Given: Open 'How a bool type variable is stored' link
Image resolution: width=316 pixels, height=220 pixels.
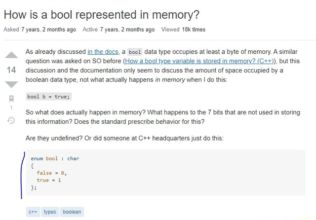Looking at the screenshot, I should click(199, 61).
